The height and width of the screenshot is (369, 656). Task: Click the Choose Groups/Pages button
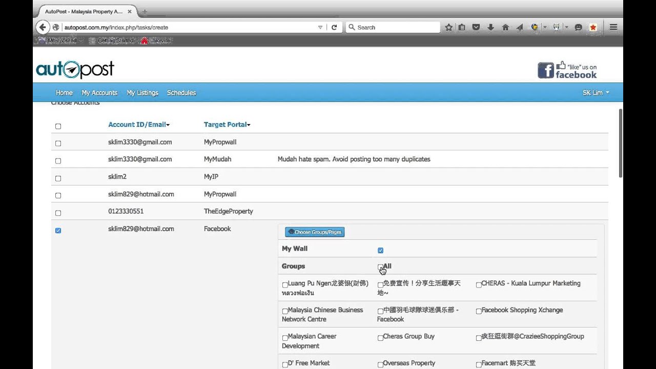(315, 232)
